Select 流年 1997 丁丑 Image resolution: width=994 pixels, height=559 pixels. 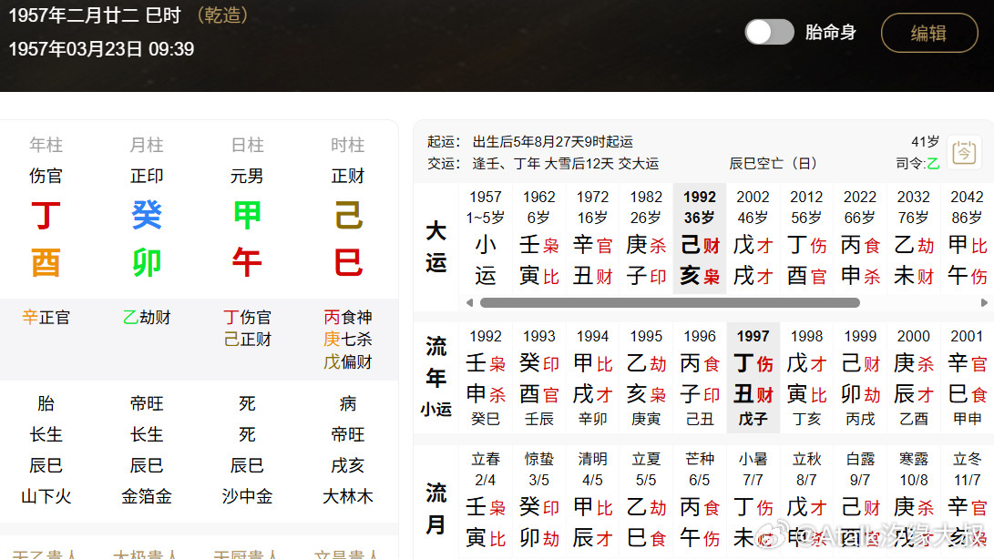(x=753, y=378)
